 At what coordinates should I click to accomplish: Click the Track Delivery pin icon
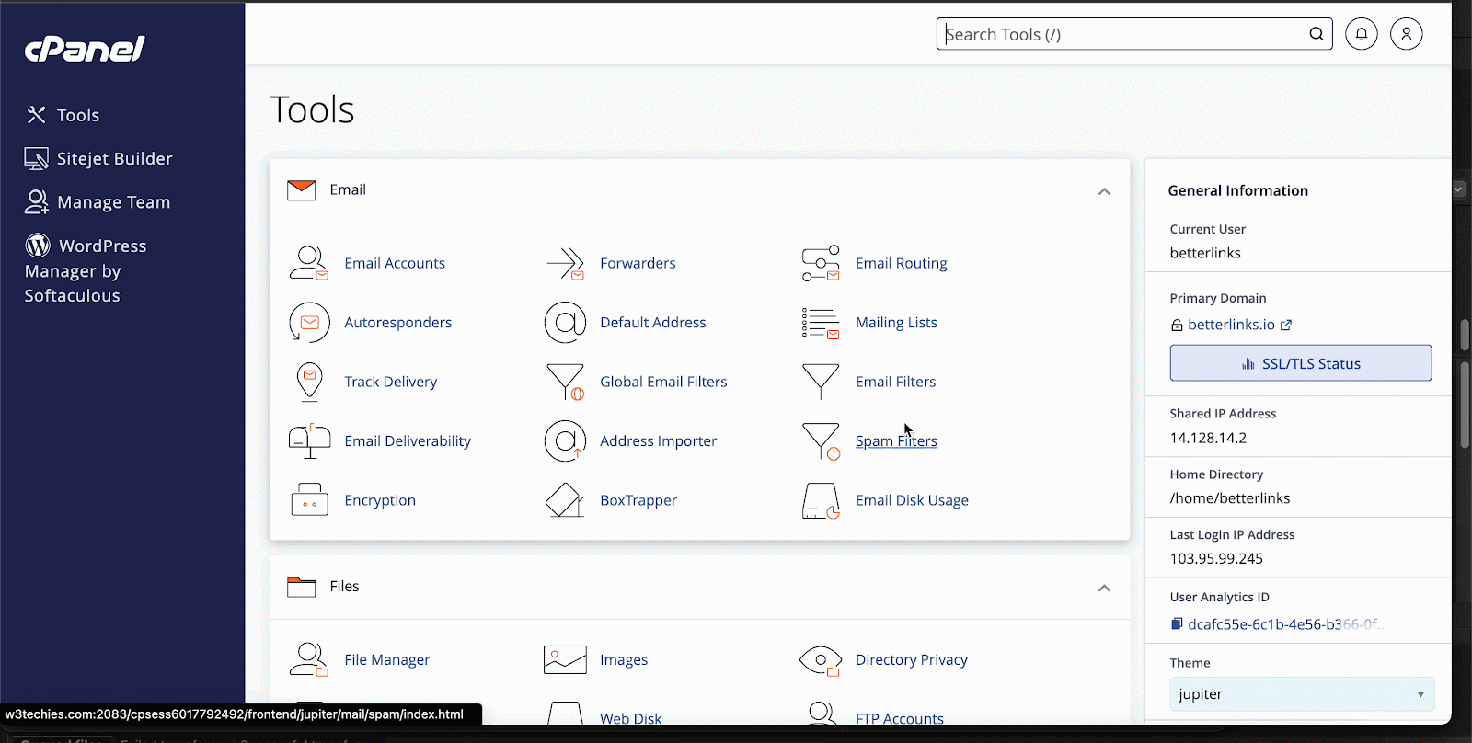pos(309,382)
